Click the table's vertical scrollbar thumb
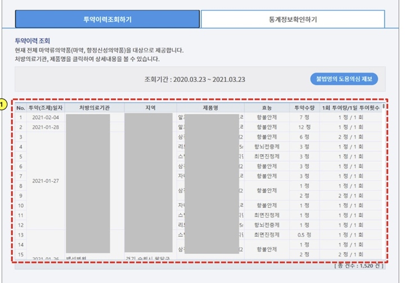This screenshot has height=283, width=405. [384, 106]
